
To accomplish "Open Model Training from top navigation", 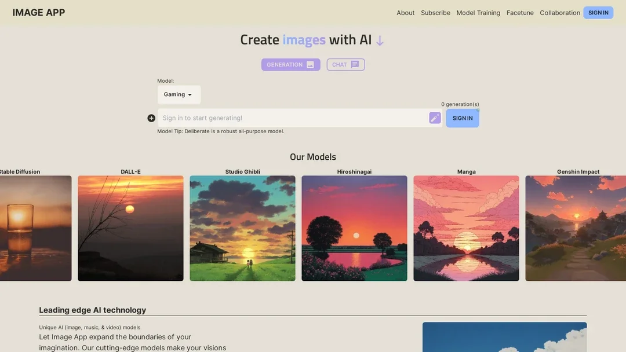I will point(478,13).
